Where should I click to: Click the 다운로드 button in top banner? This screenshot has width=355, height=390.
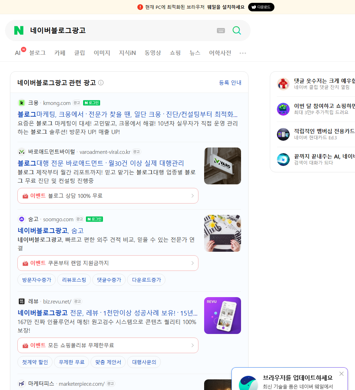(x=261, y=7)
